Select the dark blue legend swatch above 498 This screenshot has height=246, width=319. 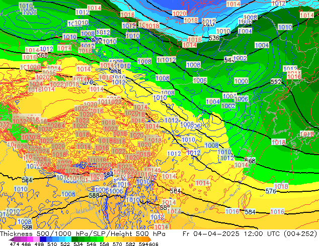(x=43, y=239)
